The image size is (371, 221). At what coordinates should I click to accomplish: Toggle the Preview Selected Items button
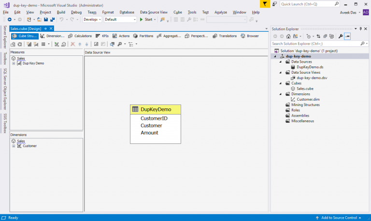pos(347,36)
